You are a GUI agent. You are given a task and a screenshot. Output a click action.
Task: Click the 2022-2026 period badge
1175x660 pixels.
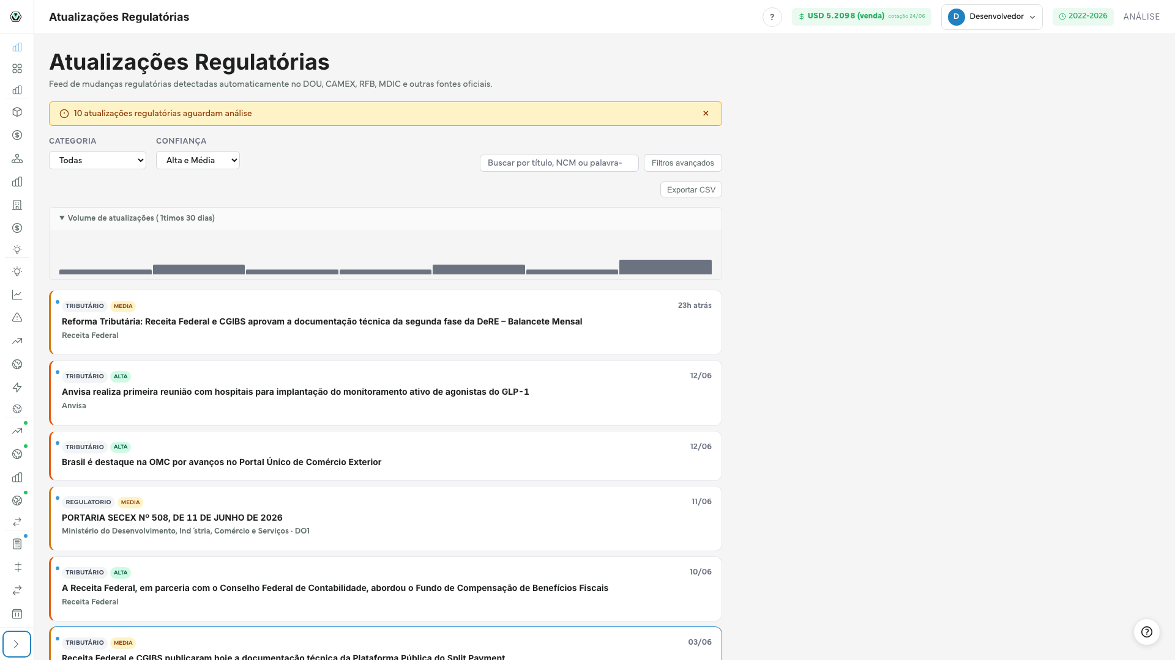(1083, 16)
